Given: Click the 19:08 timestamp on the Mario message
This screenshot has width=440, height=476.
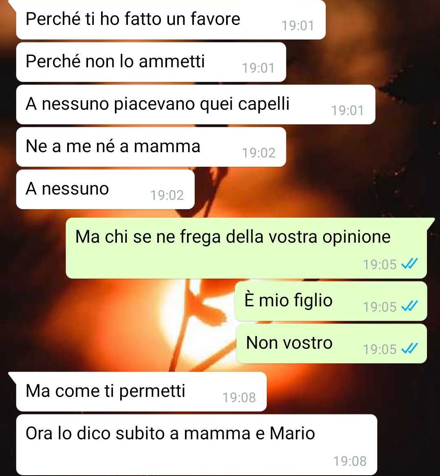Looking at the screenshot, I should pos(350,461).
